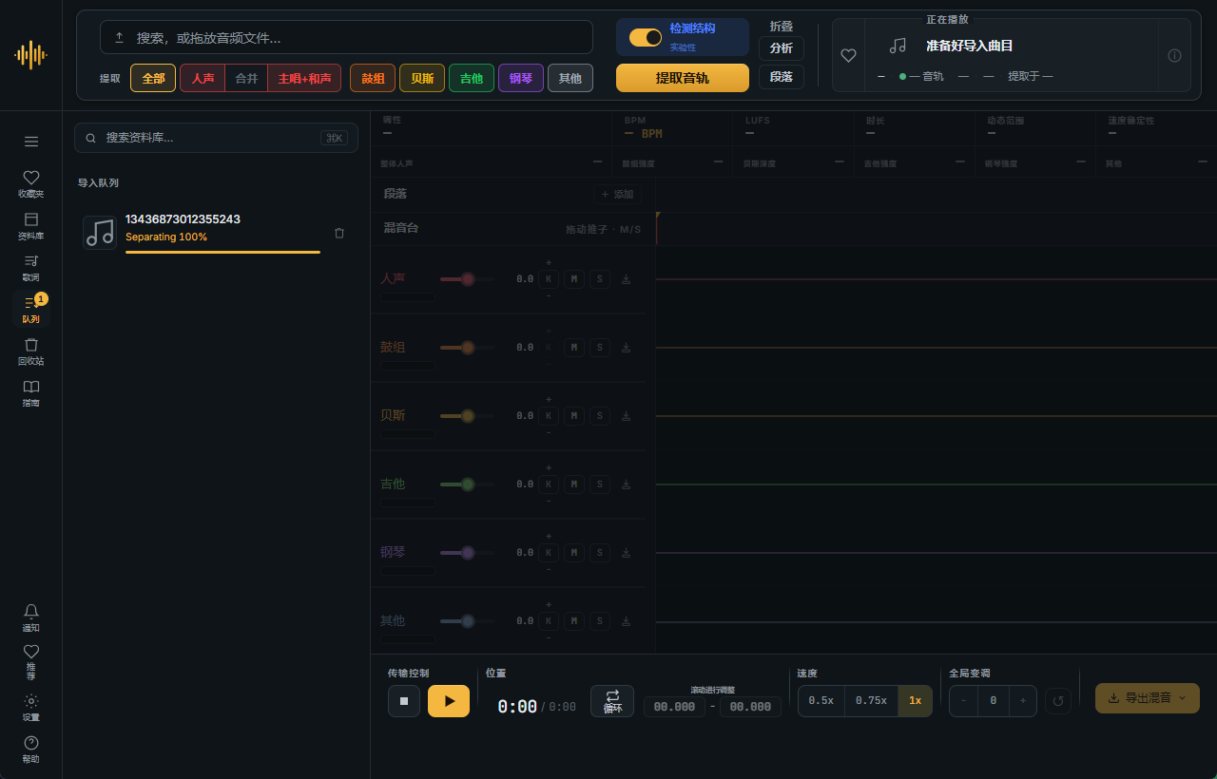
Task: Add a section with 添加
Action: coord(617,194)
